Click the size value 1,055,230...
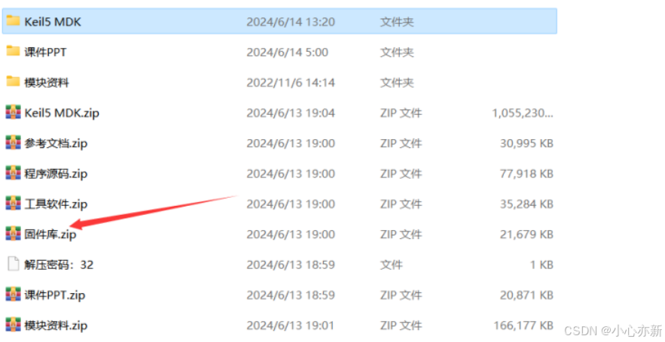 point(523,113)
